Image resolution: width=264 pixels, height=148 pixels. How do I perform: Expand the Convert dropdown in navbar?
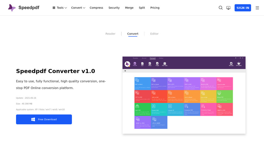78,8
